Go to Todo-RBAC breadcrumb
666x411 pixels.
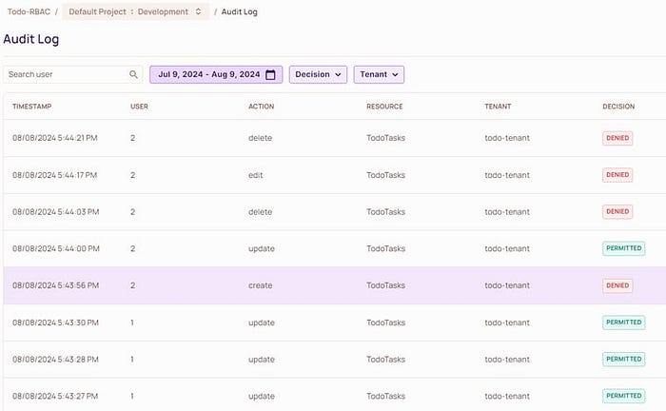pyautogui.click(x=29, y=11)
